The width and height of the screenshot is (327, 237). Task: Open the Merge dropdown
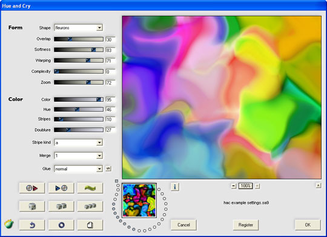78,156
